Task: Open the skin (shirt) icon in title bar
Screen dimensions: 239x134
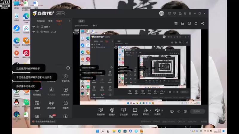Action: [x=185, y=13]
